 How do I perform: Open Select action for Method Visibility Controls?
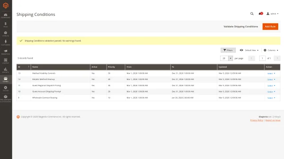coord(271,73)
